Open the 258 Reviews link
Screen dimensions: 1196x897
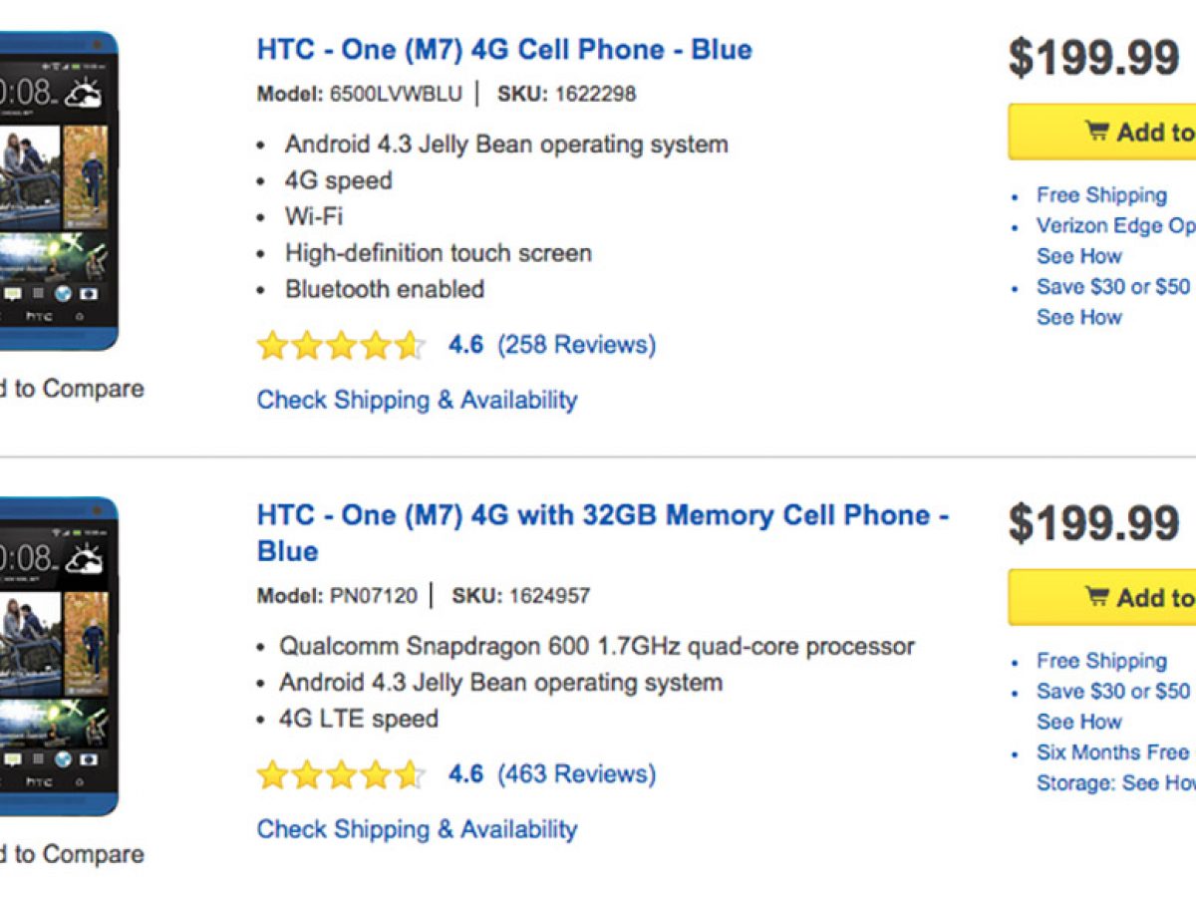pos(576,345)
